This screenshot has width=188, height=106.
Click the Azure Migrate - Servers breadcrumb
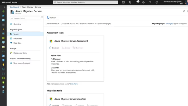(x=31, y=7)
